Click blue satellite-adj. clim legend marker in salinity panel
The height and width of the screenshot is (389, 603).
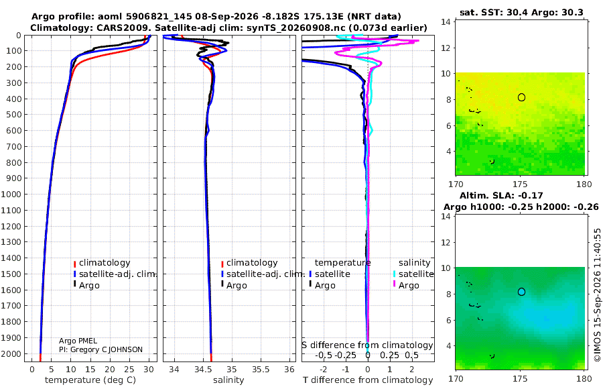coord(222,274)
